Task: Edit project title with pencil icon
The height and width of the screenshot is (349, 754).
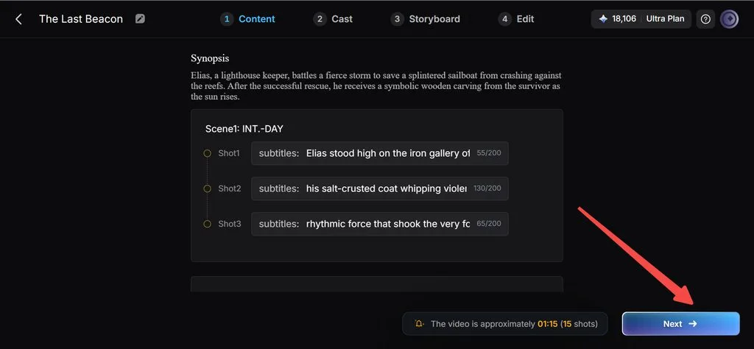Action: click(140, 18)
